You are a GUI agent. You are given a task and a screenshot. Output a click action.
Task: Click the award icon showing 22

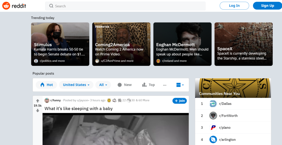[120, 100]
